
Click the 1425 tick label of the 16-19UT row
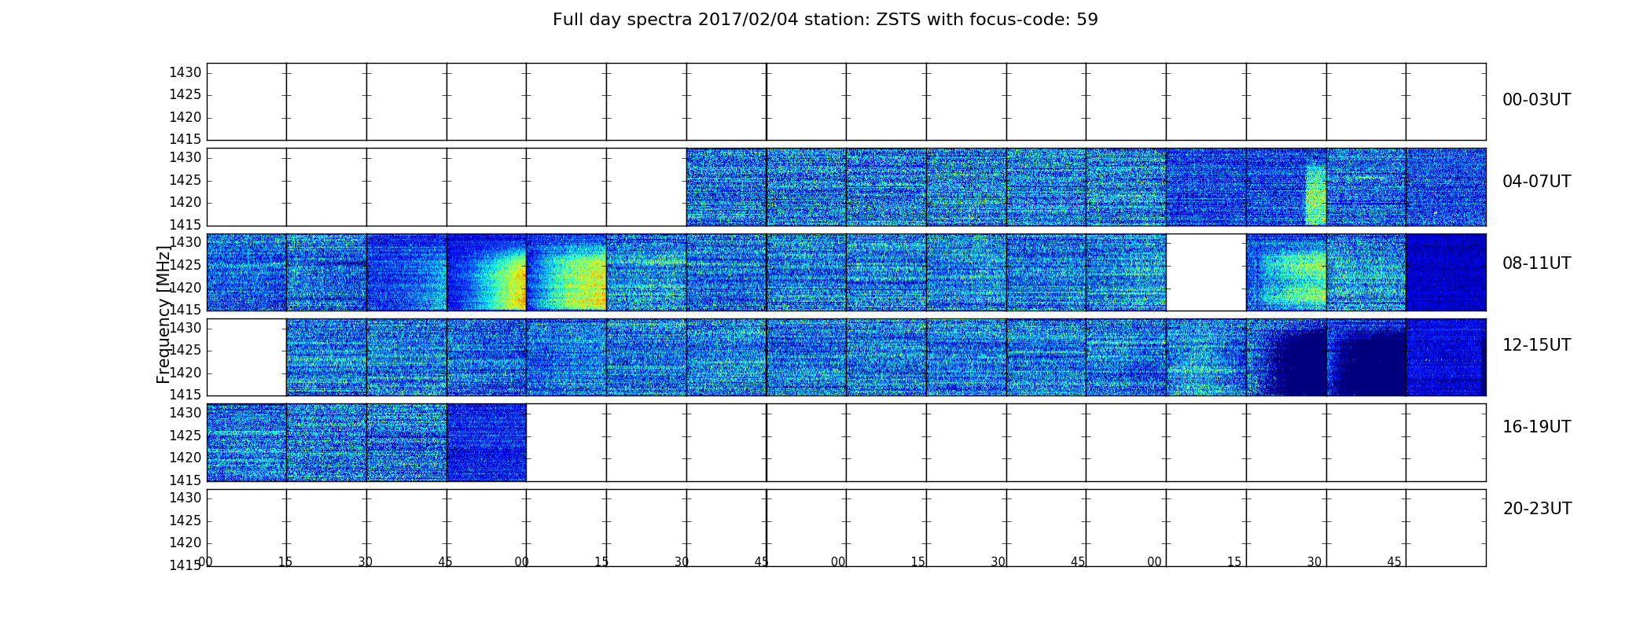pyautogui.click(x=186, y=436)
